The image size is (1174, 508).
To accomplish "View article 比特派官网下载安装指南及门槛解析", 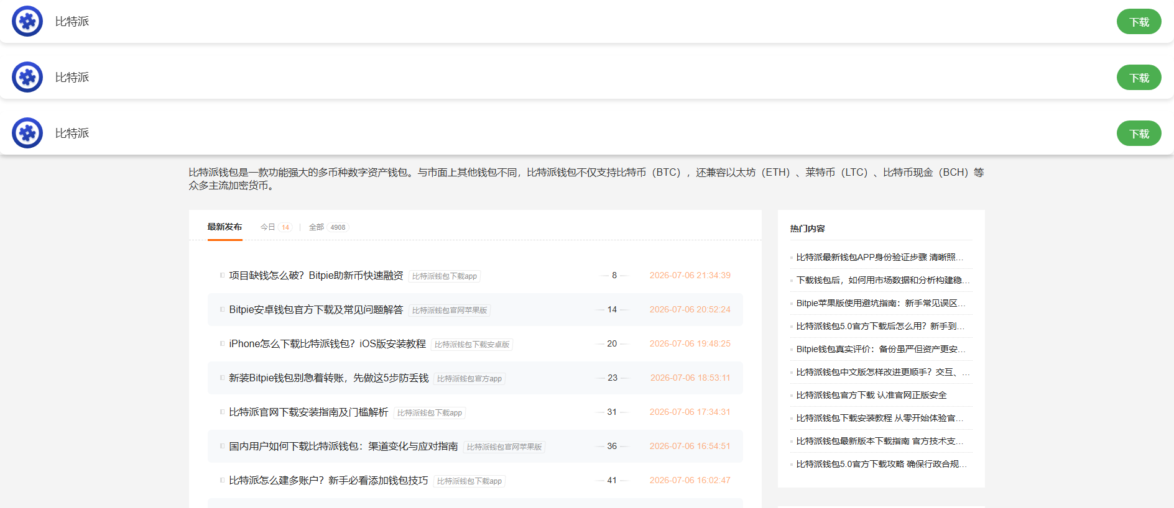I will (x=308, y=412).
